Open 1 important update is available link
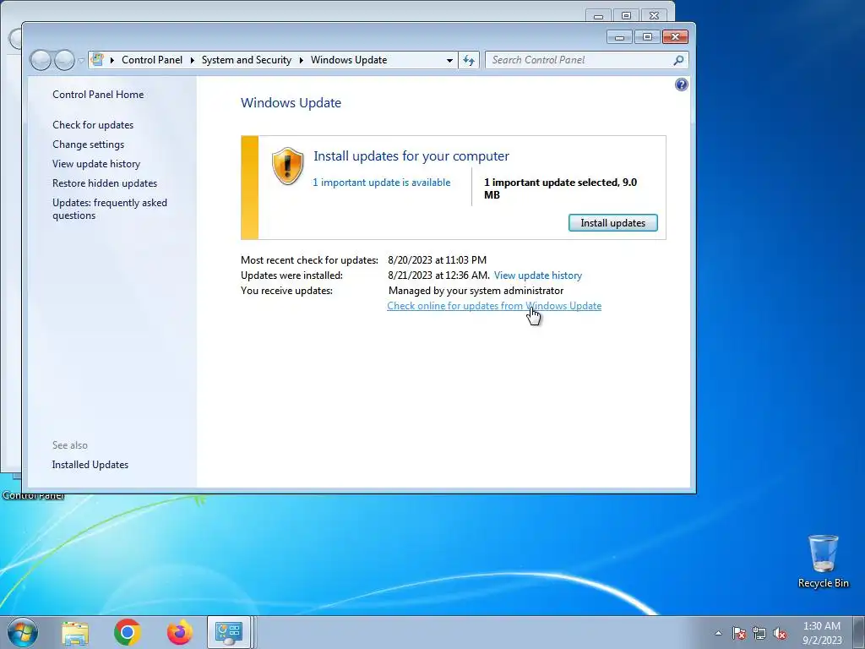The image size is (865, 649). coord(381,183)
